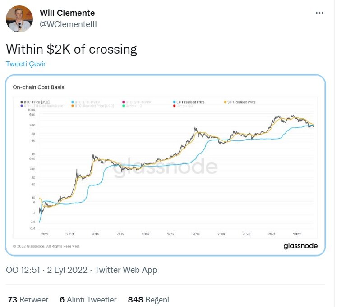Open Will Clemente's profile picture
Image resolution: width=337 pixels, height=307 pixels.
coord(19,19)
